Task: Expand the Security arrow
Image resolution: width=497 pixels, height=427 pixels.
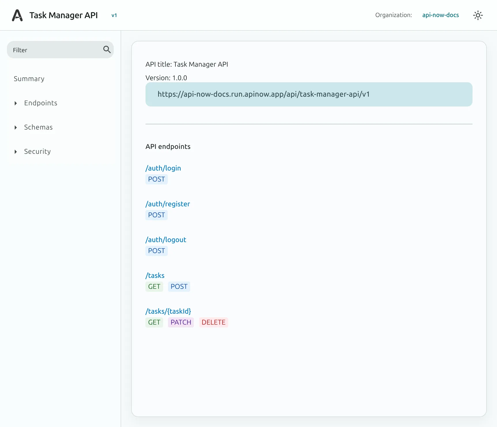Action: pyautogui.click(x=16, y=152)
